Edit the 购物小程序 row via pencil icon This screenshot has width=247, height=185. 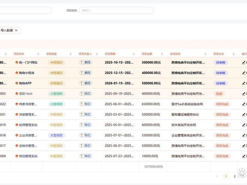[x=244, y=73]
